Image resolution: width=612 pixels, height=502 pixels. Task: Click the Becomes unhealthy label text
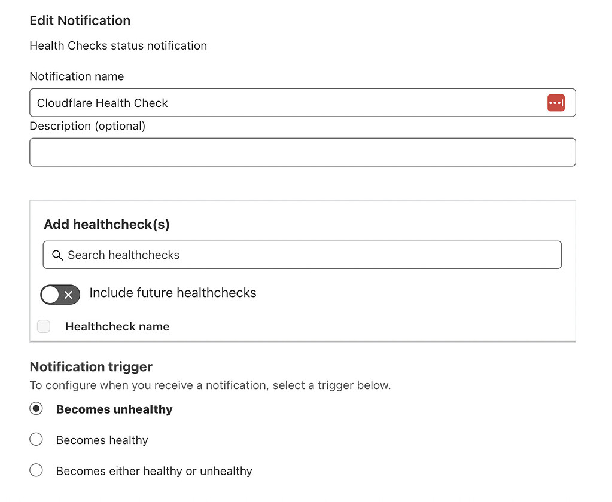(114, 409)
